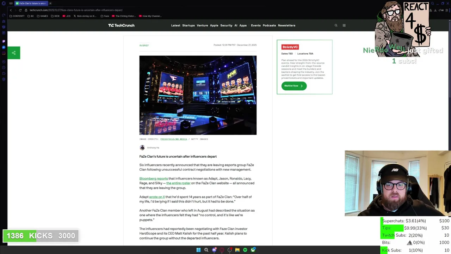This screenshot has height=254, width=451.
Task: Click the Twitch Subs 2(20%) goal bar
Action: click(x=415, y=235)
